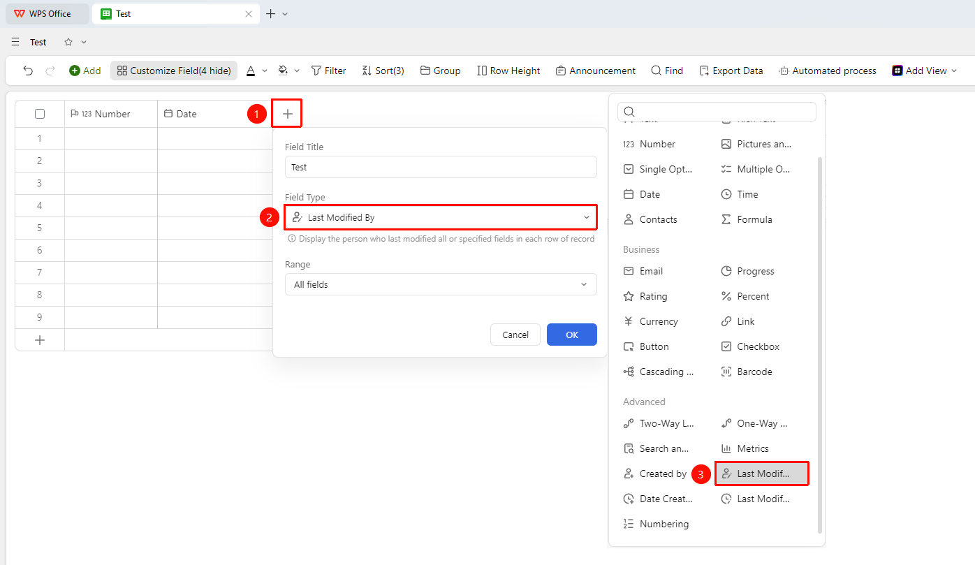Open Automated process
This screenshot has width=975, height=565.
pyautogui.click(x=828, y=71)
